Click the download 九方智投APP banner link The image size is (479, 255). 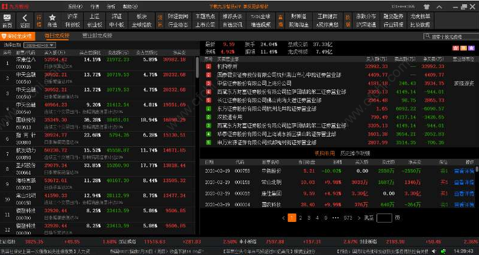[239, 7]
